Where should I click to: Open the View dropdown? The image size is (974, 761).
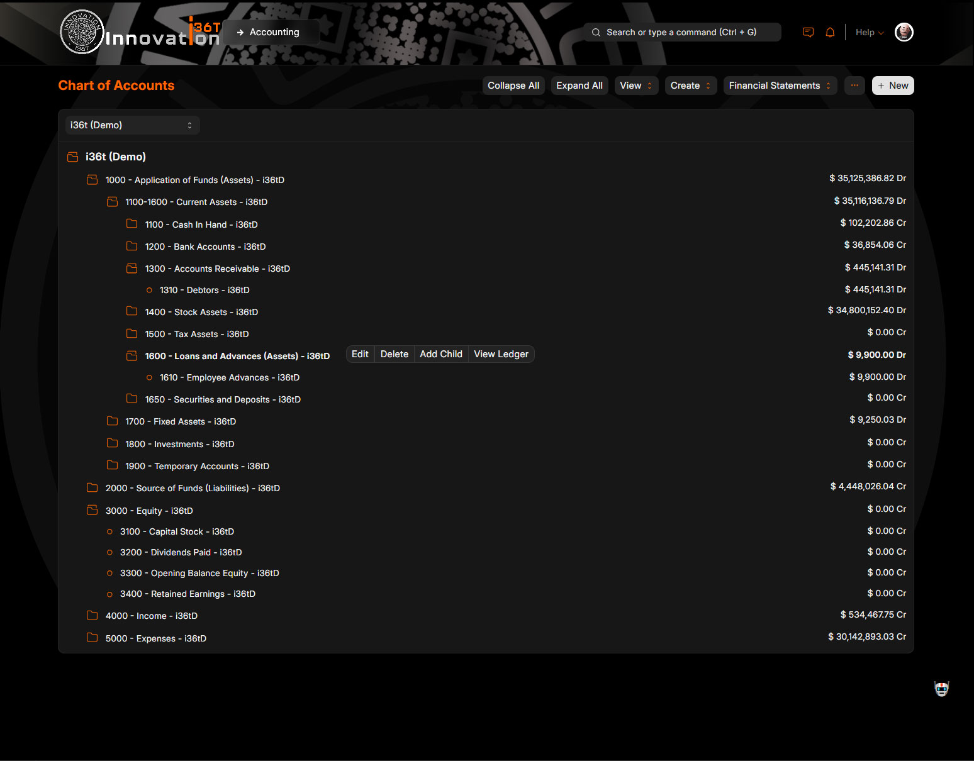tap(635, 86)
